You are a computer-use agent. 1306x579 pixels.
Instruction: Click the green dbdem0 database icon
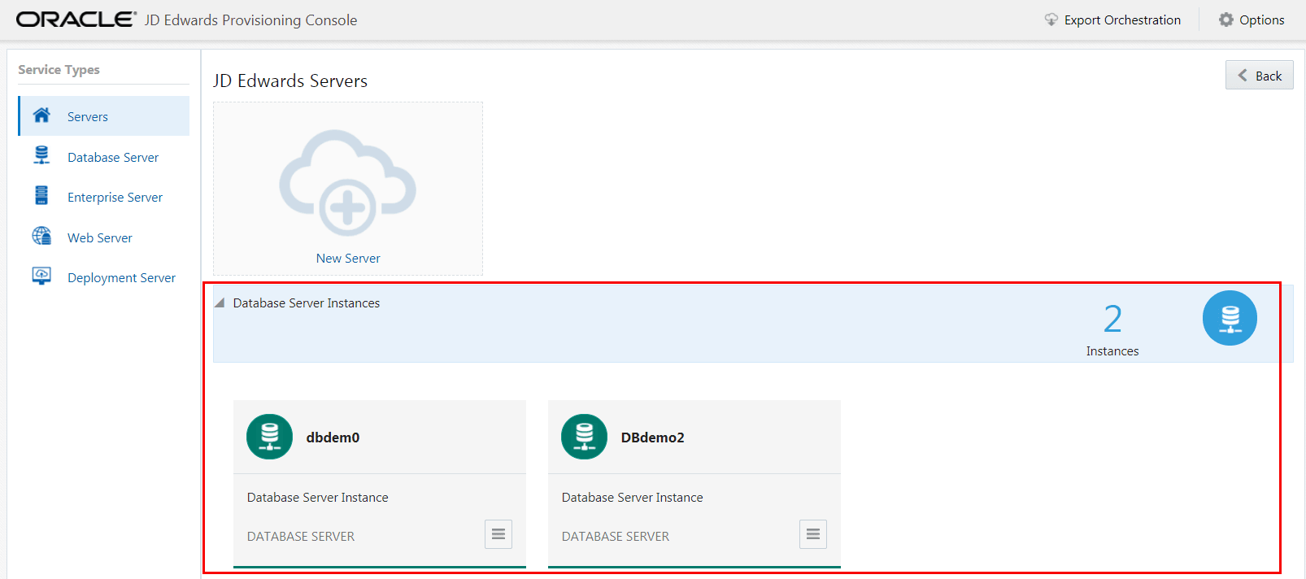coord(269,437)
